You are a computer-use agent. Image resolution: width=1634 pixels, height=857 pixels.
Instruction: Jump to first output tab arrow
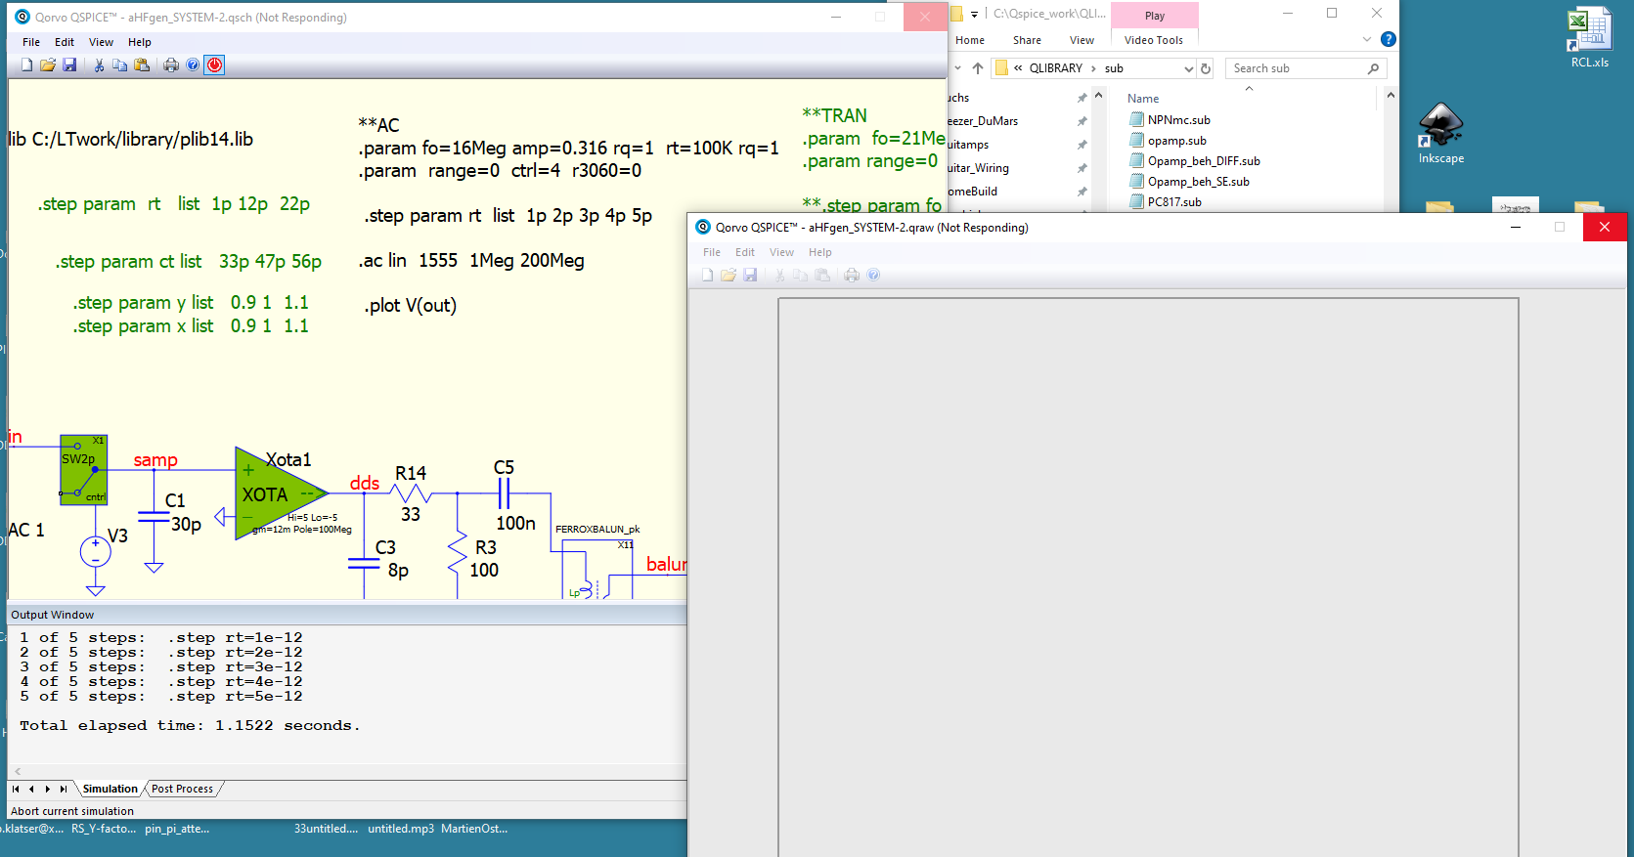(x=16, y=789)
